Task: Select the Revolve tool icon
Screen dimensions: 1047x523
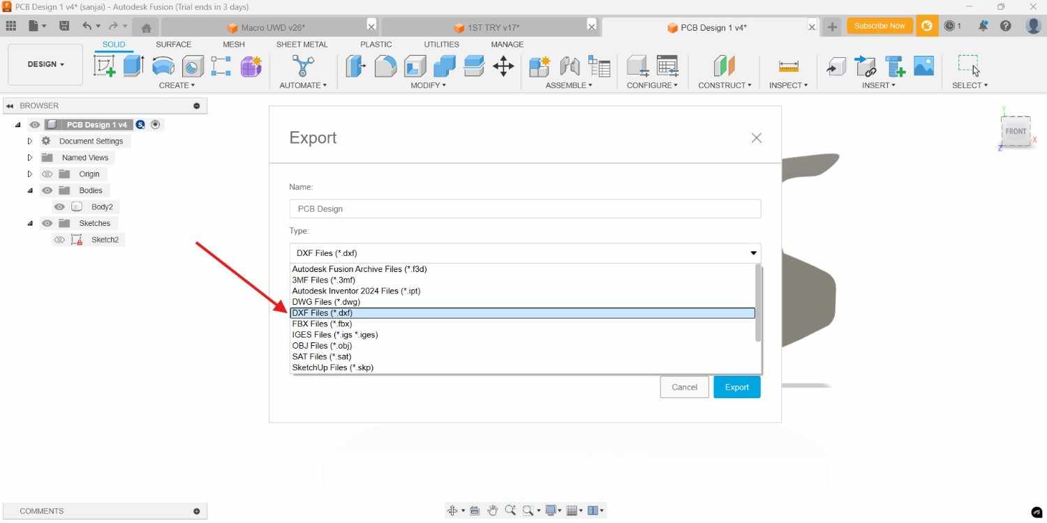Action: [163, 66]
